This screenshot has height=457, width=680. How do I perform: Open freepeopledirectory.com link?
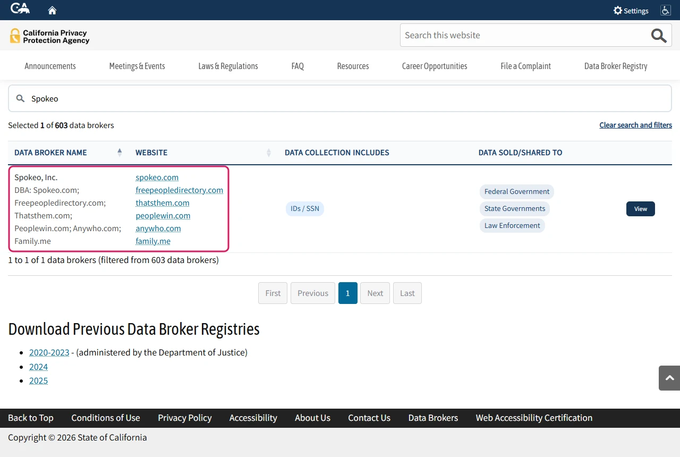tap(180, 190)
